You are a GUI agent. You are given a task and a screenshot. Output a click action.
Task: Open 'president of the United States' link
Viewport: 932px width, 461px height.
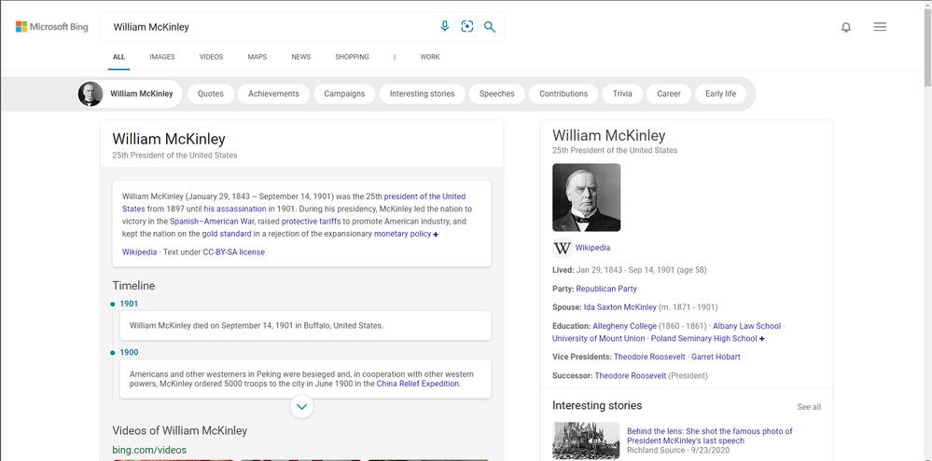[x=424, y=197]
